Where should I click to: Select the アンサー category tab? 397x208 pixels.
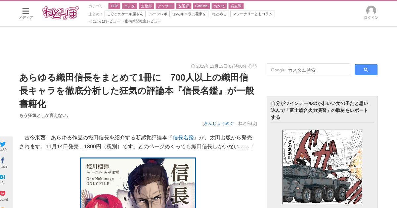(x=165, y=6)
